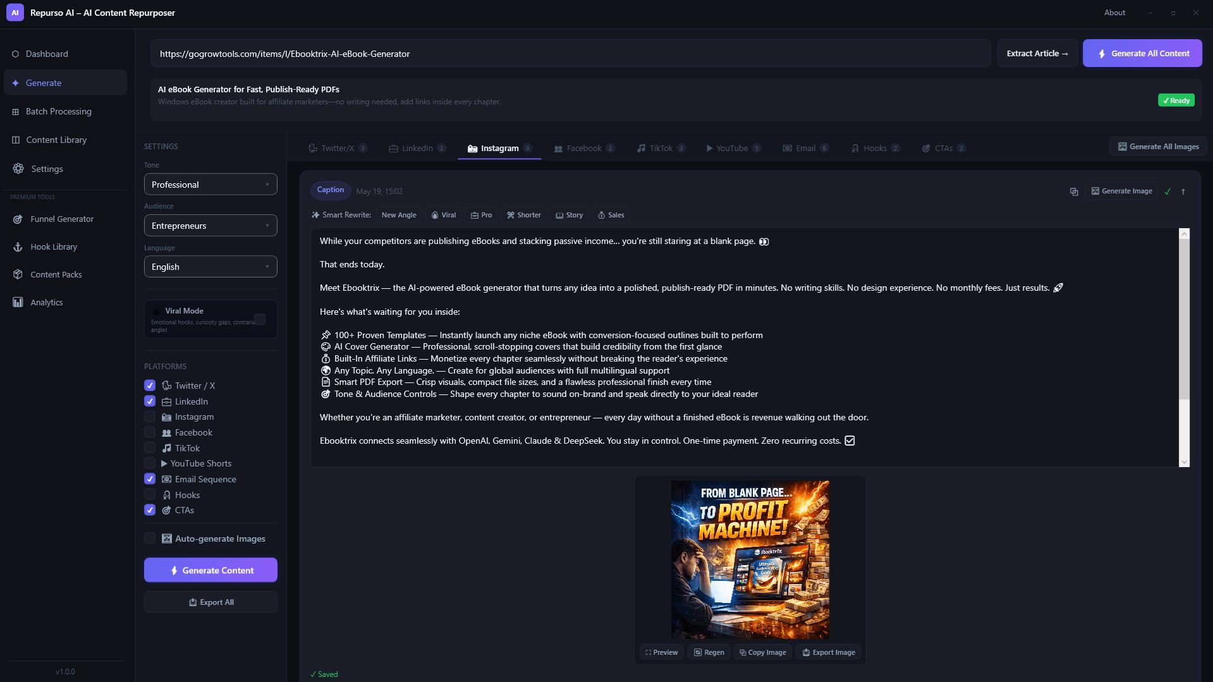Click the caption text scrollbar thumb
This screenshot has height=682, width=1213.
point(1184,319)
